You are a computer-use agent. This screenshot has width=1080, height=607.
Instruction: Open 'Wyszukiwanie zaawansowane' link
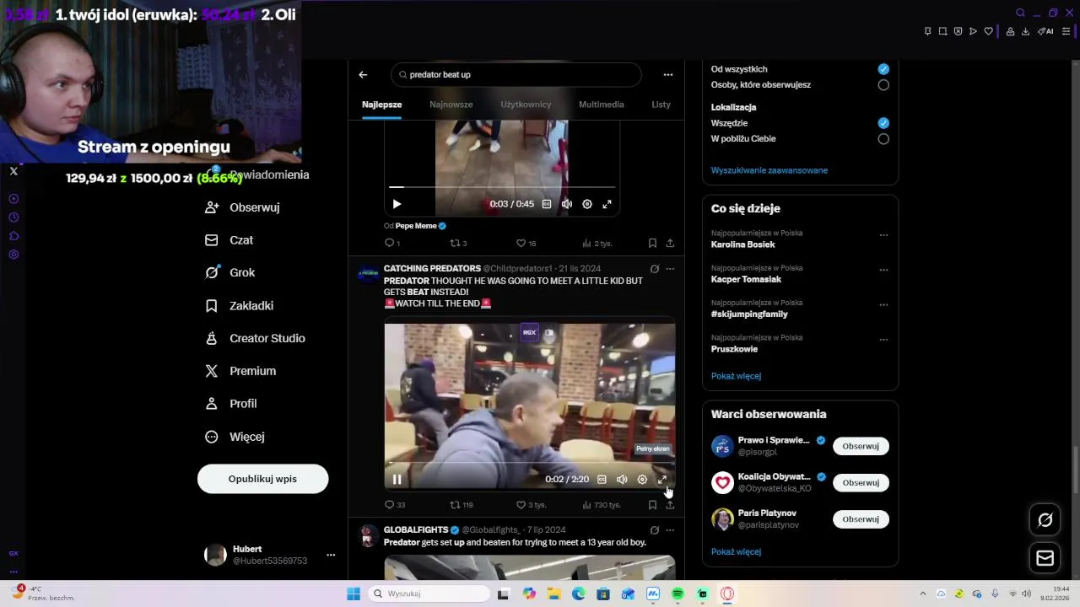(769, 170)
